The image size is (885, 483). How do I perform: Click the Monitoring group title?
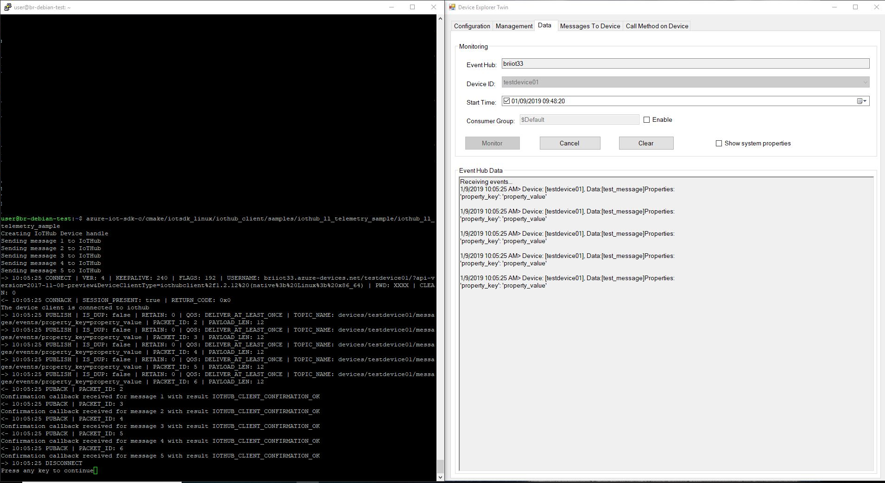pos(474,46)
